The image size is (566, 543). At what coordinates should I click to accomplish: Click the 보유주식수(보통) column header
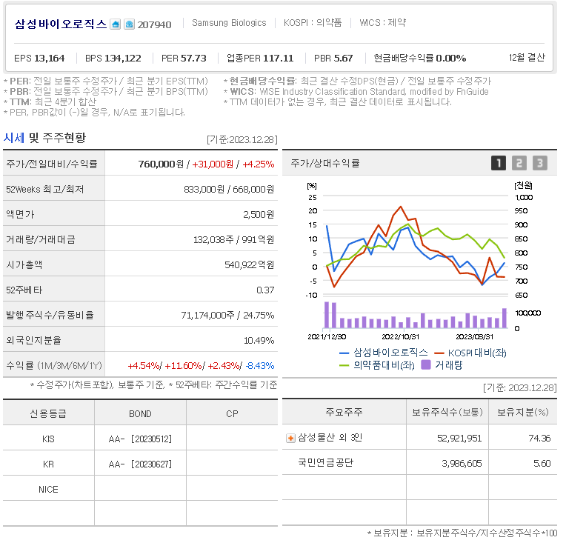(x=447, y=412)
